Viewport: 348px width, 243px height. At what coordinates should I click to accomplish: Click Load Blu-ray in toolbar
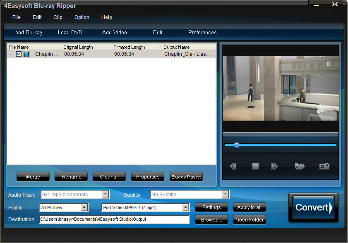[28, 32]
